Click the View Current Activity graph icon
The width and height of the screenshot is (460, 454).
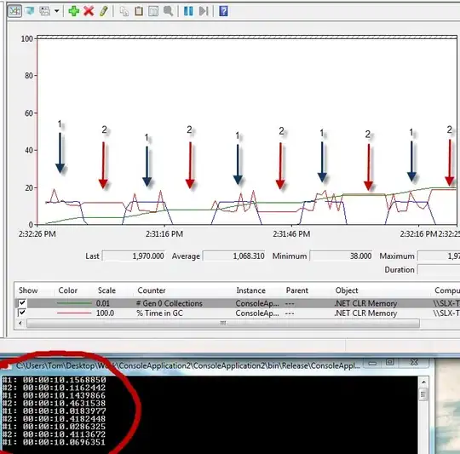tap(14, 11)
